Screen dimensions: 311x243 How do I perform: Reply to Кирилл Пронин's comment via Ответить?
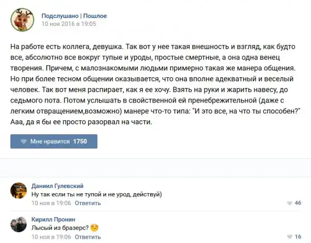pyautogui.click(x=88, y=237)
